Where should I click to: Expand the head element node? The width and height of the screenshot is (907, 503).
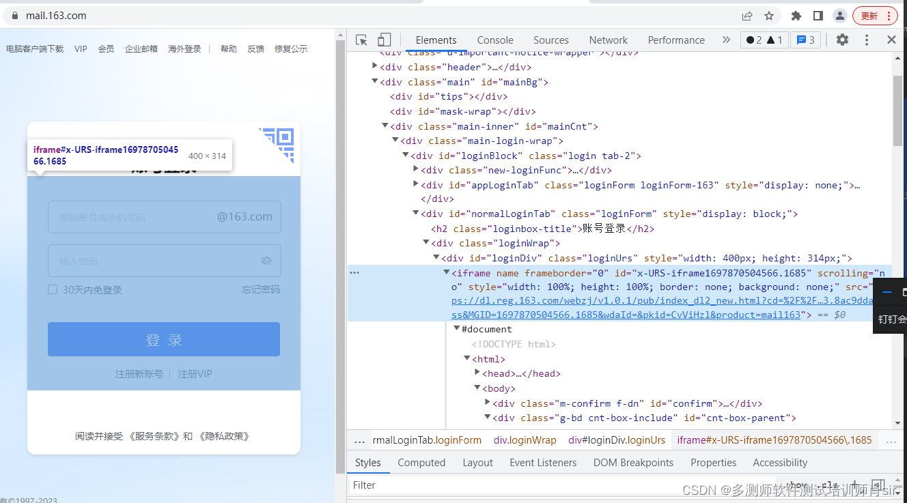click(477, 373)
